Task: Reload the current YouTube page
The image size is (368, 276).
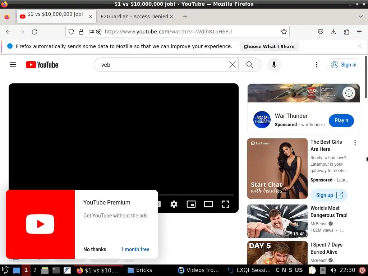Action: coord(34,32)
